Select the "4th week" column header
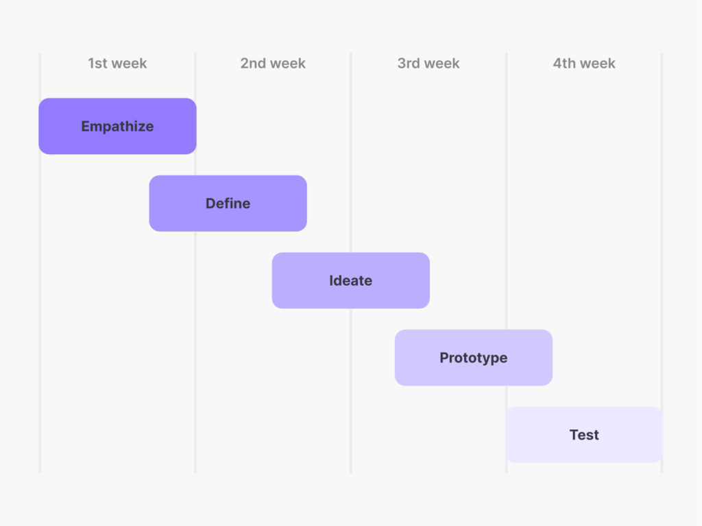The height and width of the screenshot is (526, 702). tap(584, 64)
